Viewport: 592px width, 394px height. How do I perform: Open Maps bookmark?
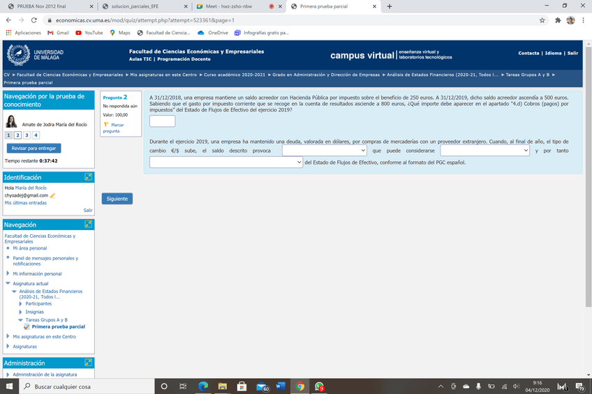pos(120,33)
